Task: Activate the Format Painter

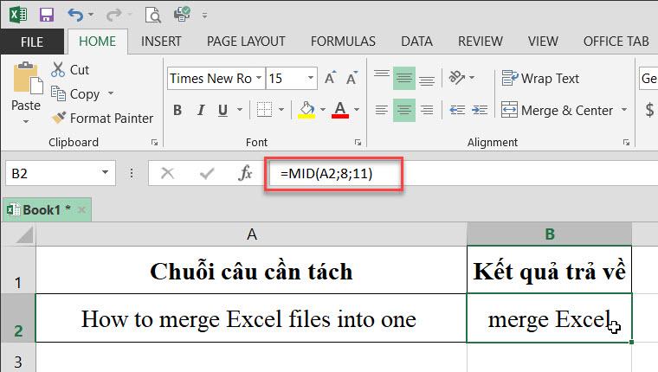Action: (102, 119)
